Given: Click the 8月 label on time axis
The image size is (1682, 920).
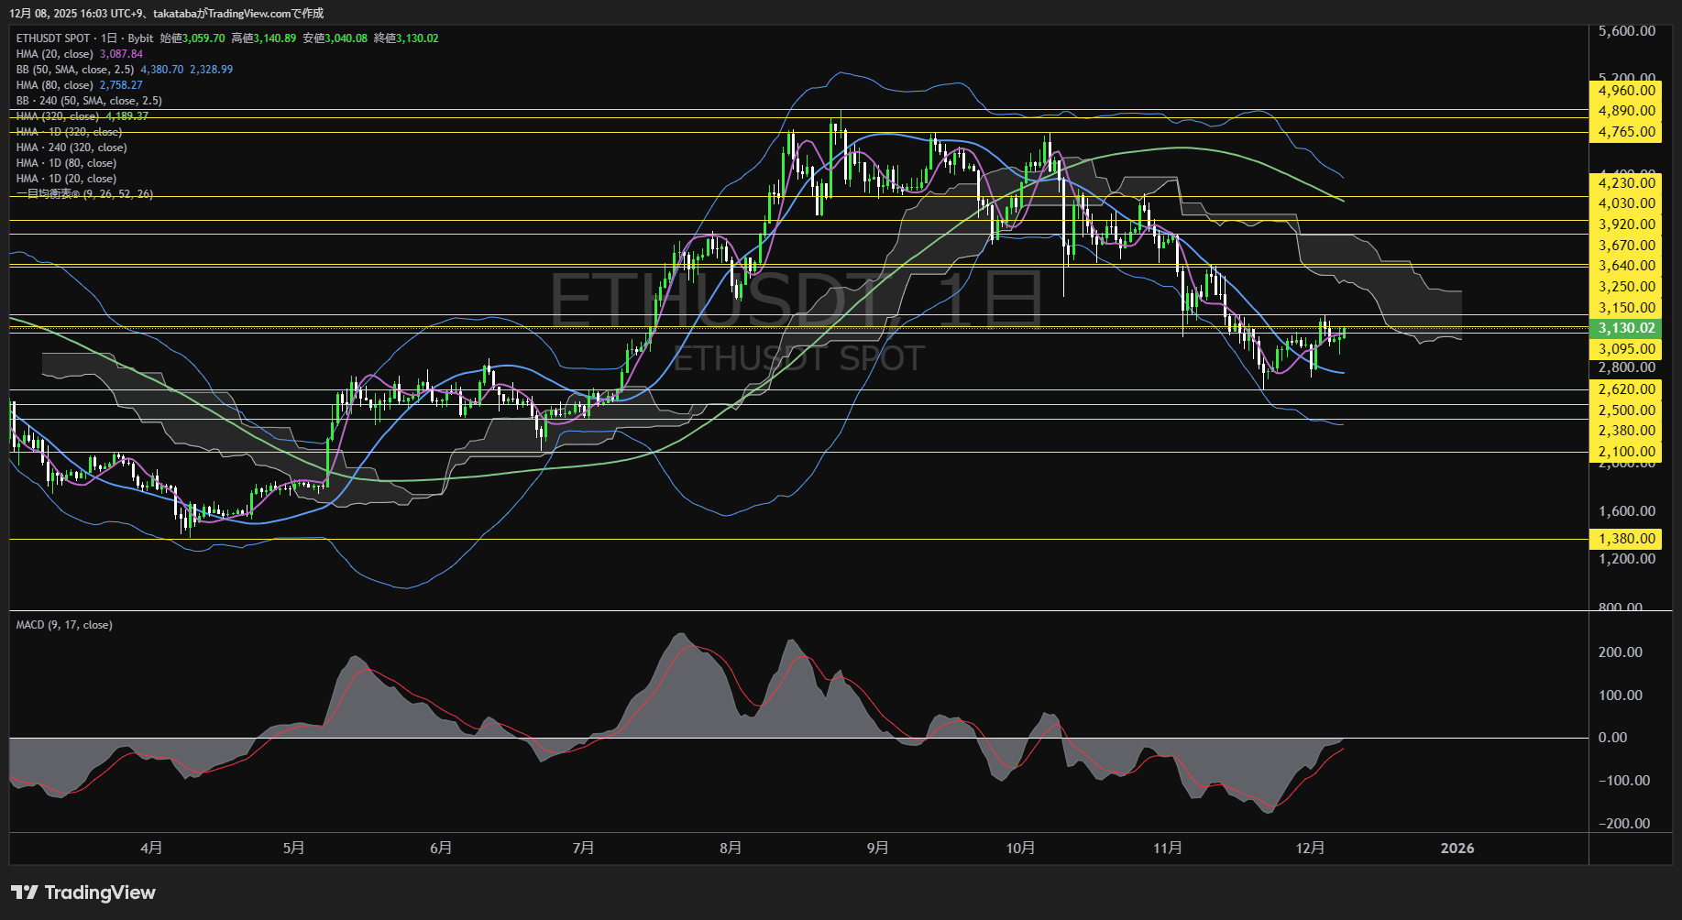Looking at the screenshot, I should pos(731,848).
